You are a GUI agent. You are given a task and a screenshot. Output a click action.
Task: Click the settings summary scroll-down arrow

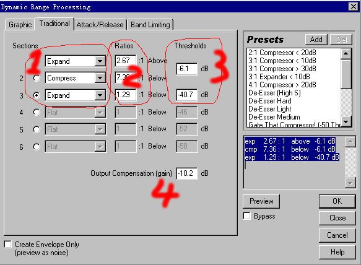350,183
